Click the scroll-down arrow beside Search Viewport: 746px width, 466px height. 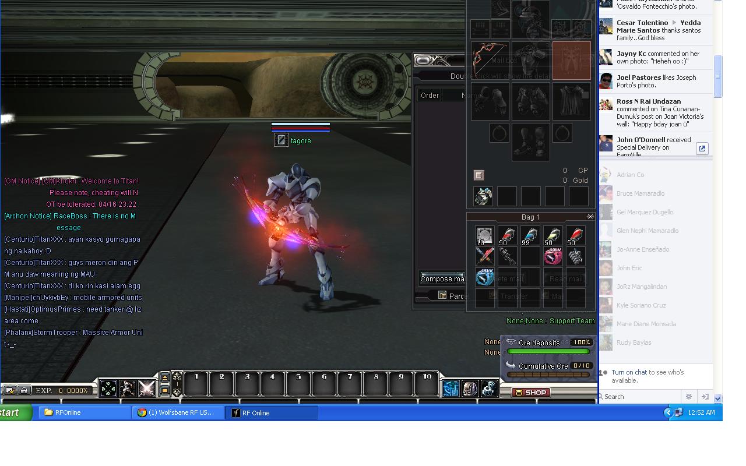tap(718, 398)
